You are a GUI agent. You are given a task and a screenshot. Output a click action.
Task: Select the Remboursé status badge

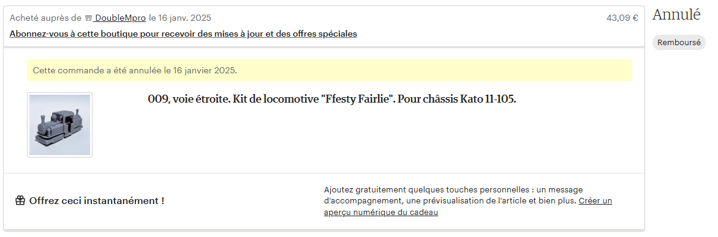tap(679, 43)
